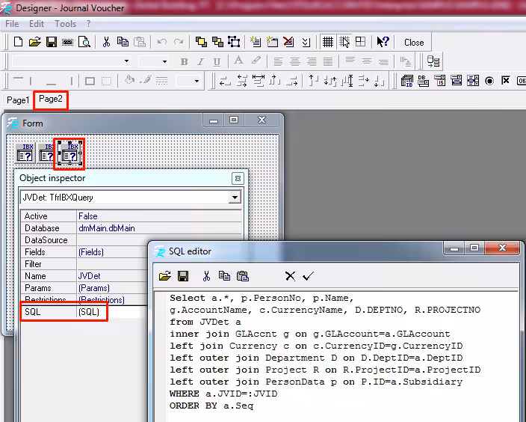Screen dimensions: 526x422
Task: Open page options icon
Action: [x=306, y=42]
